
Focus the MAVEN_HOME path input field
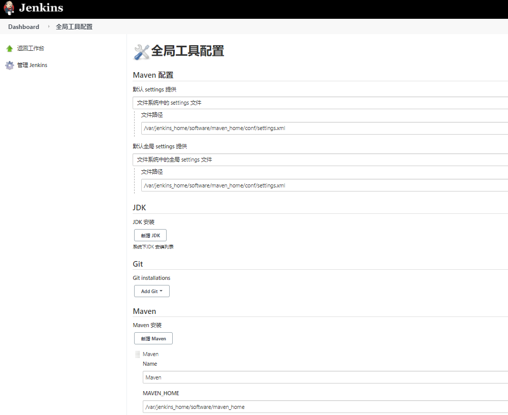pyautogui.click(x=325, y=407)
